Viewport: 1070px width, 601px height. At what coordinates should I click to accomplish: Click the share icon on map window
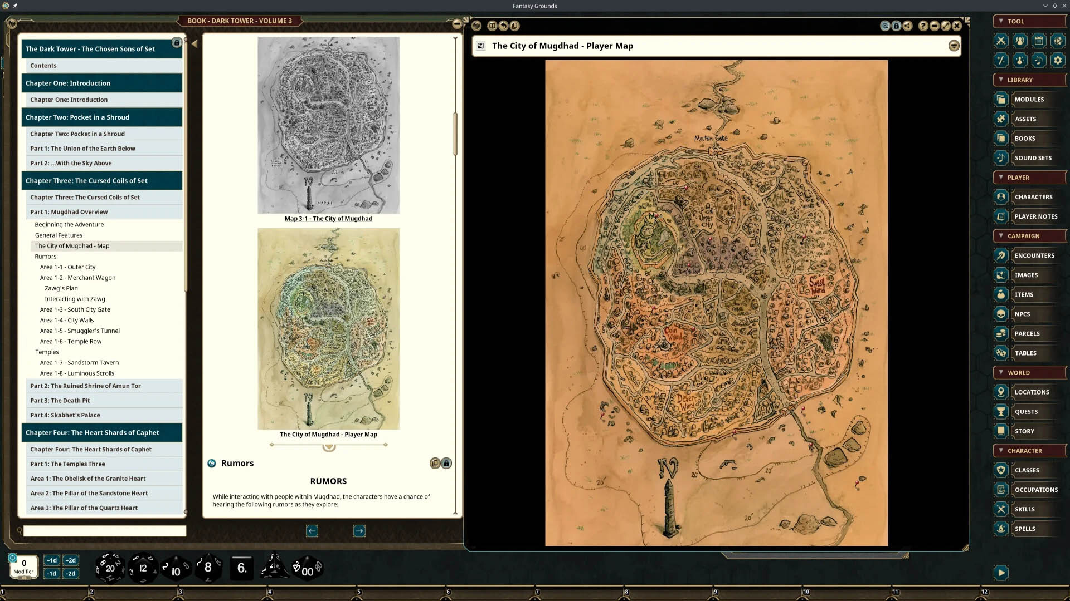[908, 26]
